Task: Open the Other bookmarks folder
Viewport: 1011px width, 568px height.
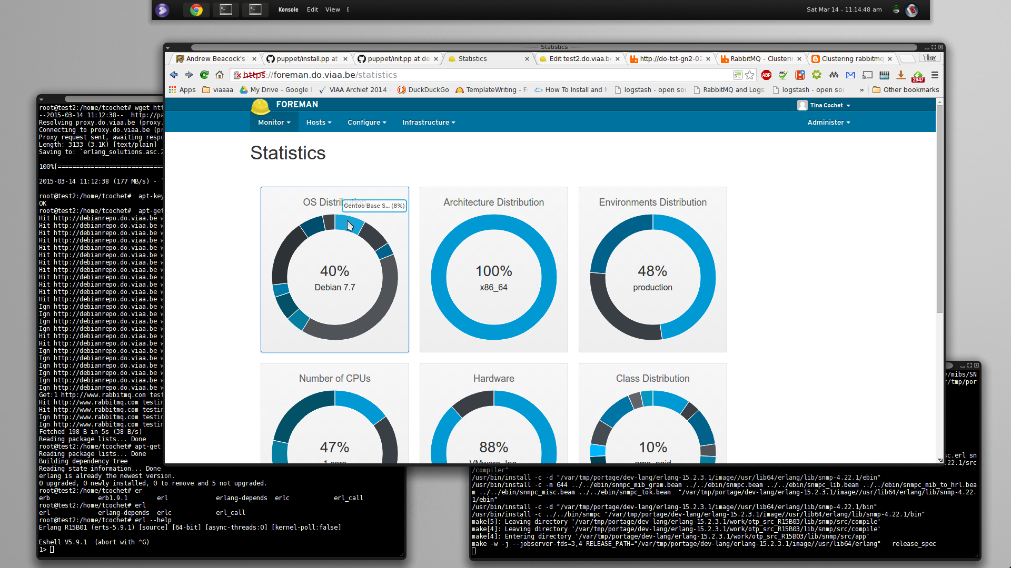Action: [906, 90]
